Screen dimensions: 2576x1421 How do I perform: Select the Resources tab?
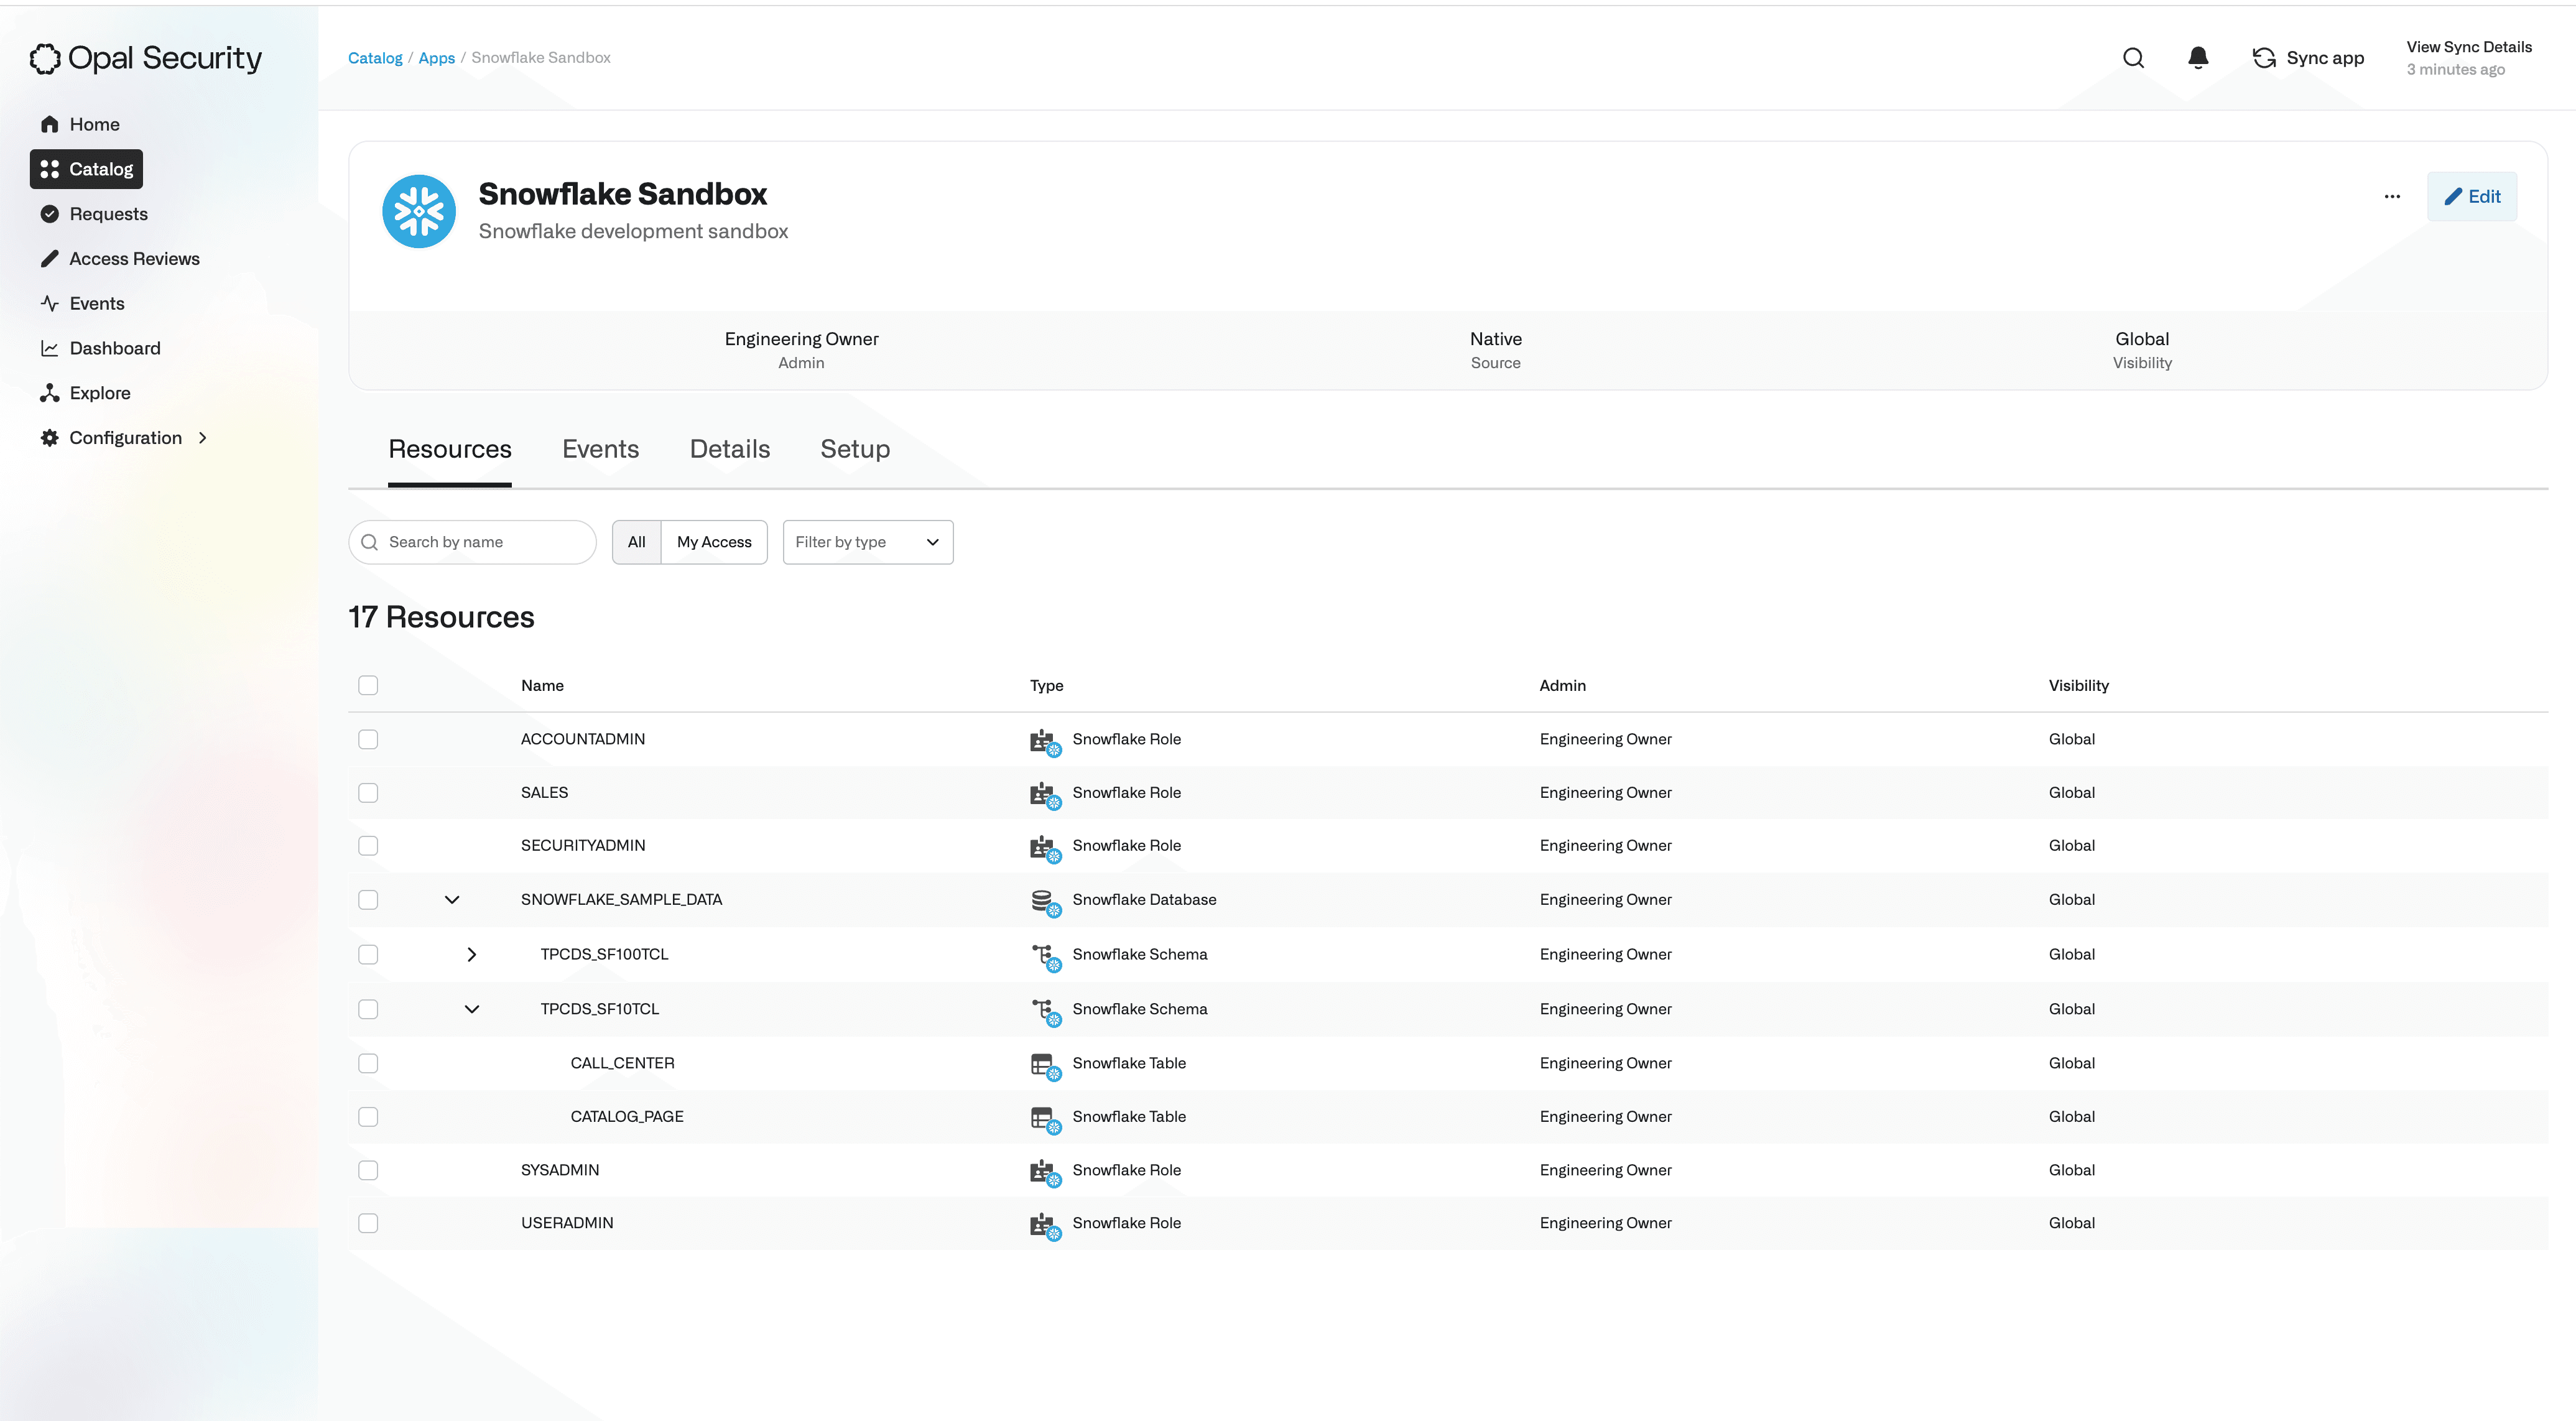click(450, 449)
